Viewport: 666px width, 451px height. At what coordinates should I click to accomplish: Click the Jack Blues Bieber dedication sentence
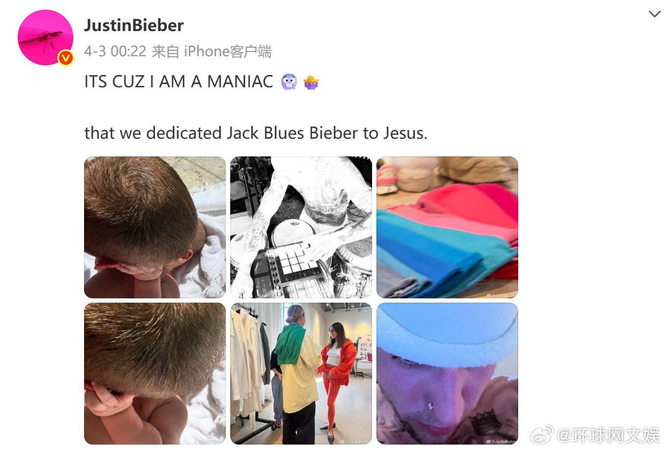[256, 133]
